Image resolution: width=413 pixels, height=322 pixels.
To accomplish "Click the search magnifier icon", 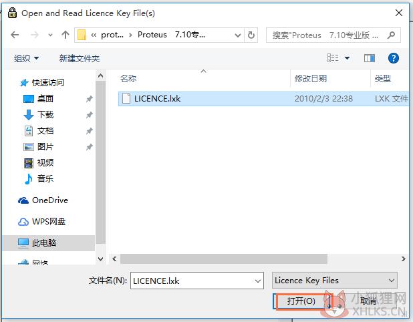I will point(392,35).
